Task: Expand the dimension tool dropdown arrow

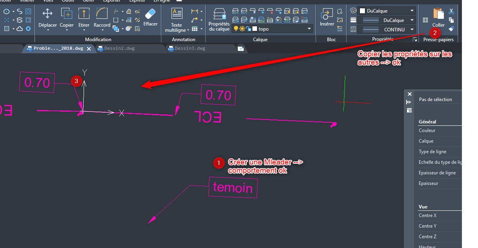Action: (201, 11)
